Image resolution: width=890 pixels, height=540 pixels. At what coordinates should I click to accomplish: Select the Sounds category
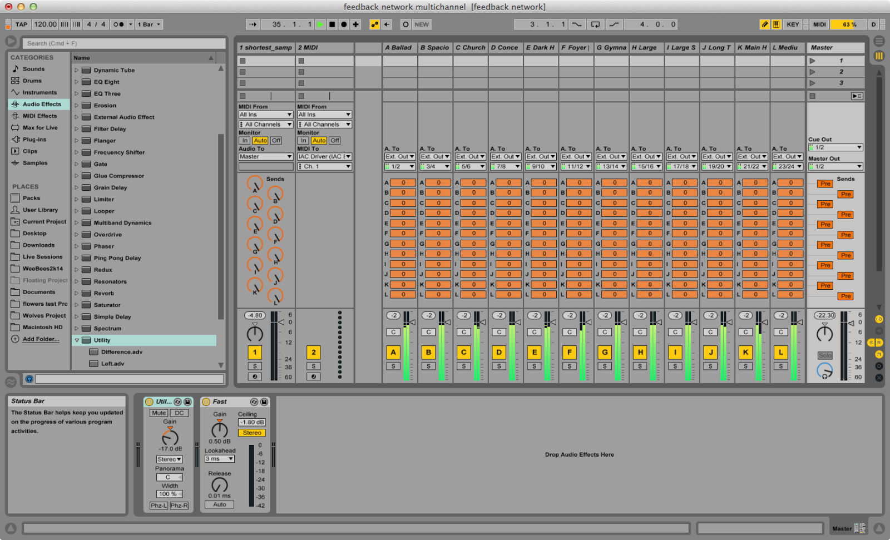[x=33, y=69]
